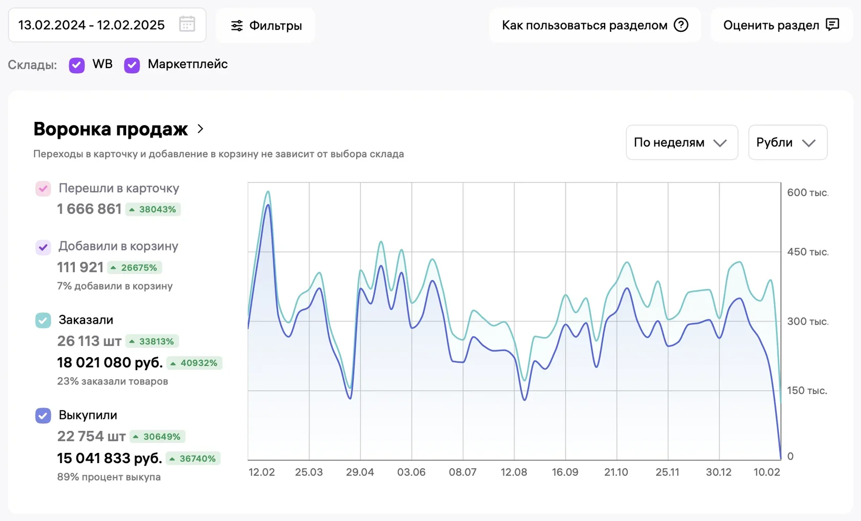The height and width of the screenshot is (521, 861).
Task: Open the Фильтры panel
Action: coord(265,25)
